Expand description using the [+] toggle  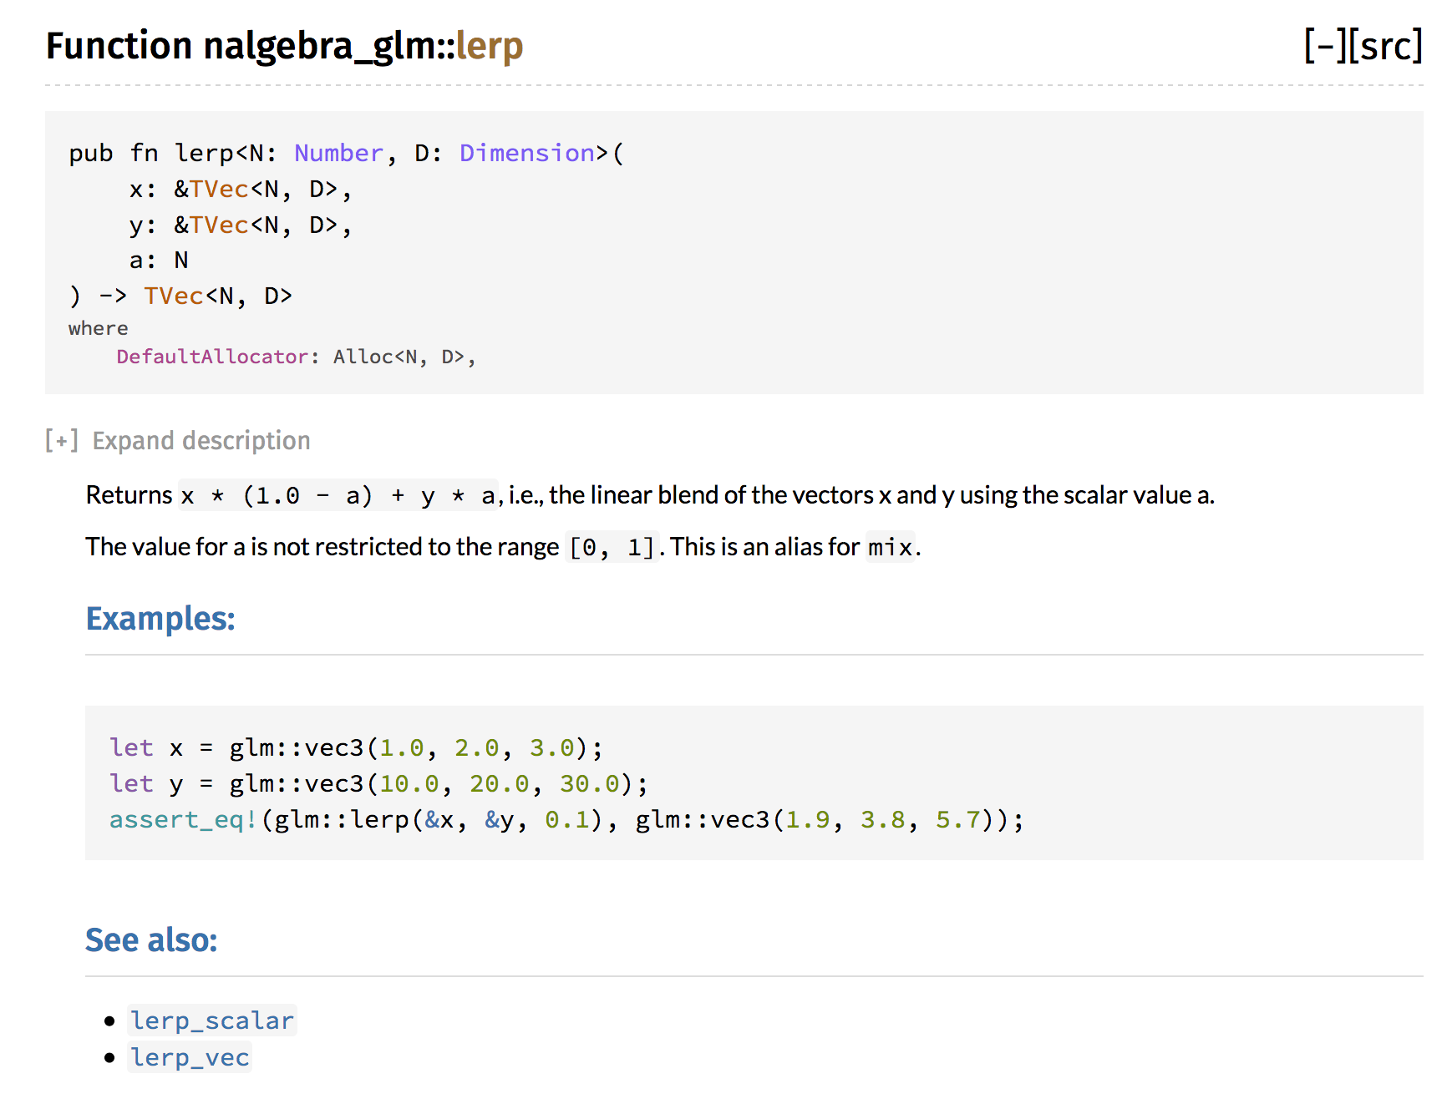click(62, 440)
